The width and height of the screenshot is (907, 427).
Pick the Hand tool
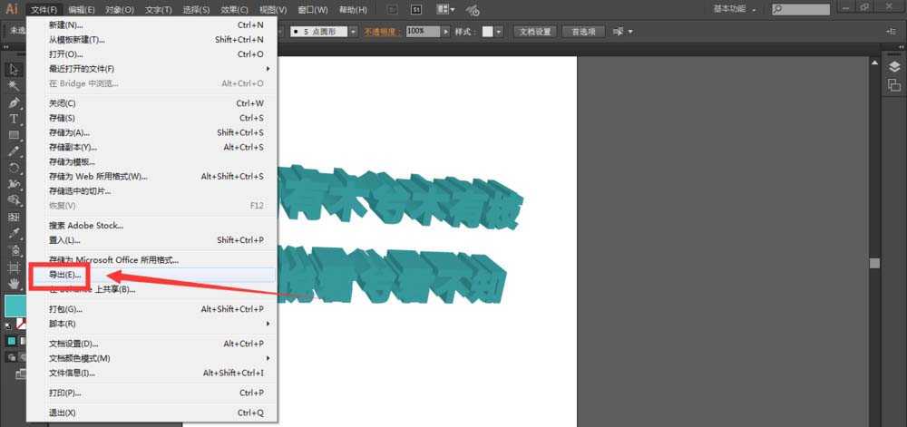point(14,284)
